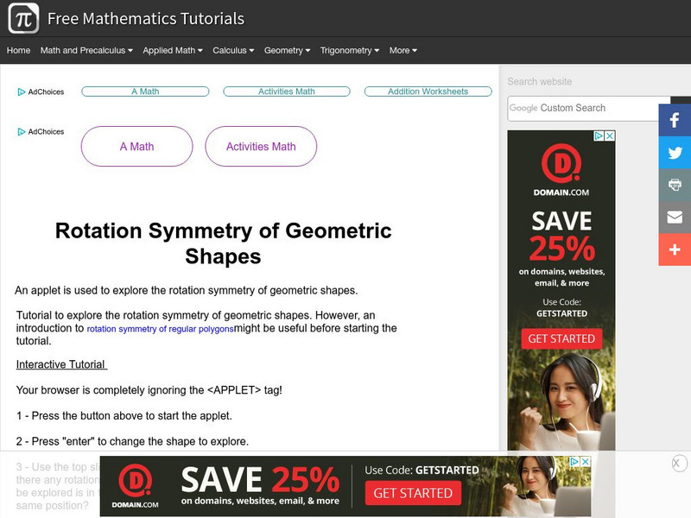
Task: Click Free Mathematics Tutorials site title
Action: click(146, 18)
